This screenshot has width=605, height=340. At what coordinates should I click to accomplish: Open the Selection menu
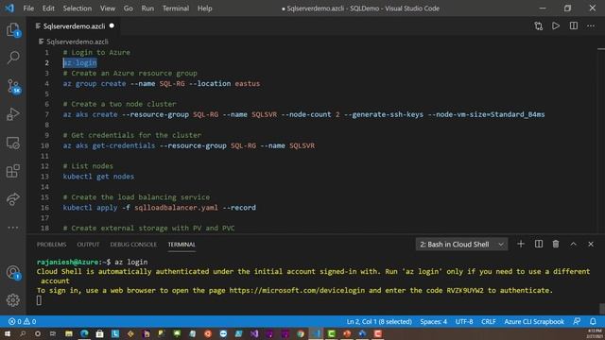coord(78,8)
